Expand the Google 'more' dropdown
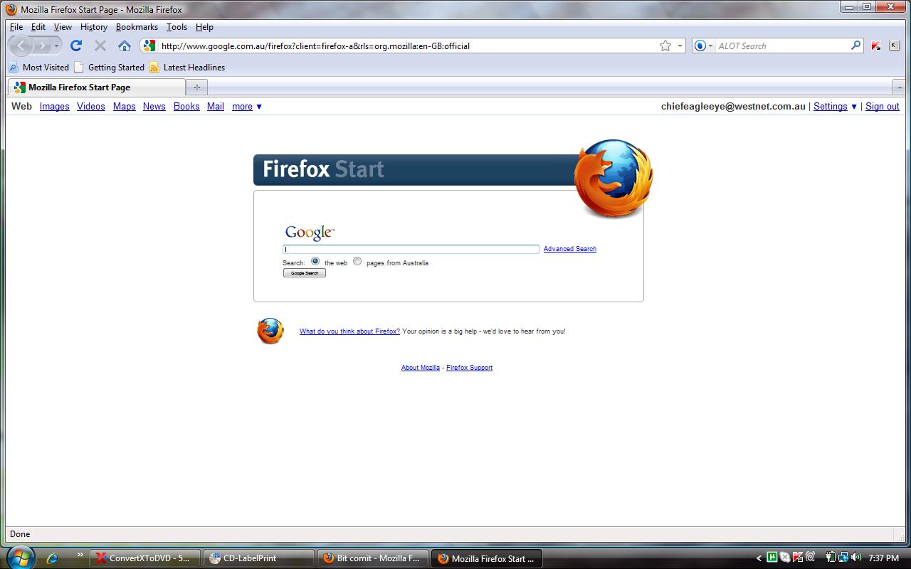This screenshot has height=569, width=911. tap(247, 107)
